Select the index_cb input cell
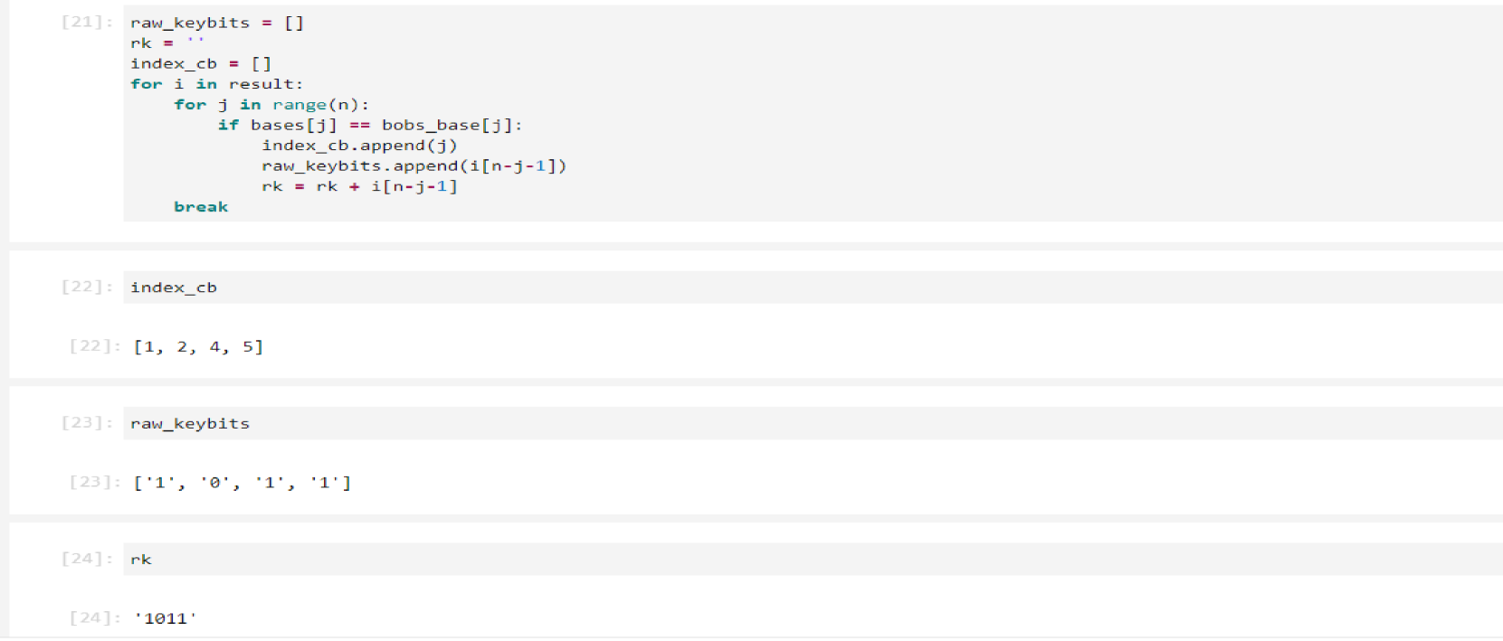1503x641 pixels. pyautogui.click(x=173, y=288)
